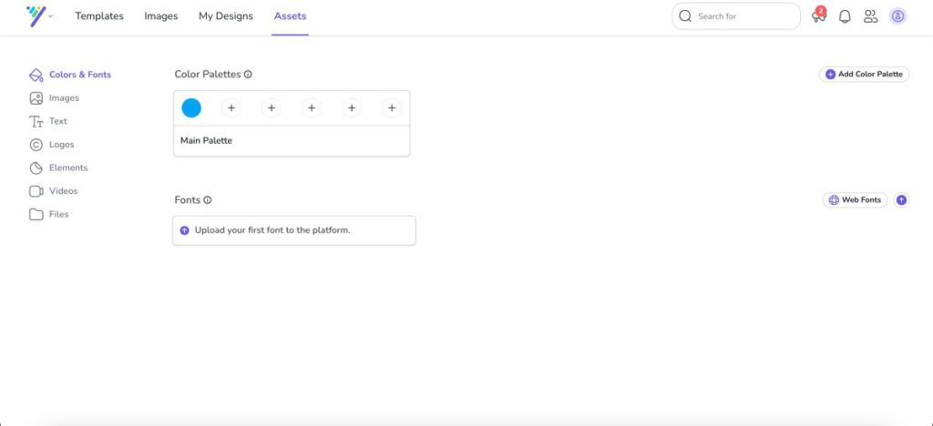Click the megaphone announcements icon
Screen dimensions: 933x426
[x=818, y=16]
